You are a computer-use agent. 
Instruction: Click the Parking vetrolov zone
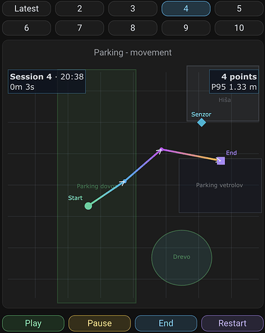click(x=220, y=186)
